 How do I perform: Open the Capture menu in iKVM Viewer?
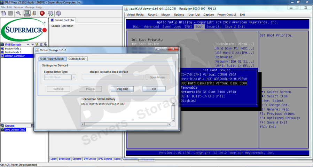pos(209,15)
